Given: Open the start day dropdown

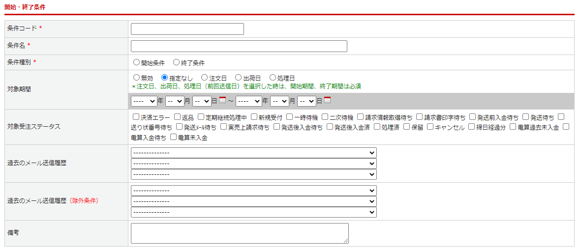Looking at the screenshot, I should [202, 101].
